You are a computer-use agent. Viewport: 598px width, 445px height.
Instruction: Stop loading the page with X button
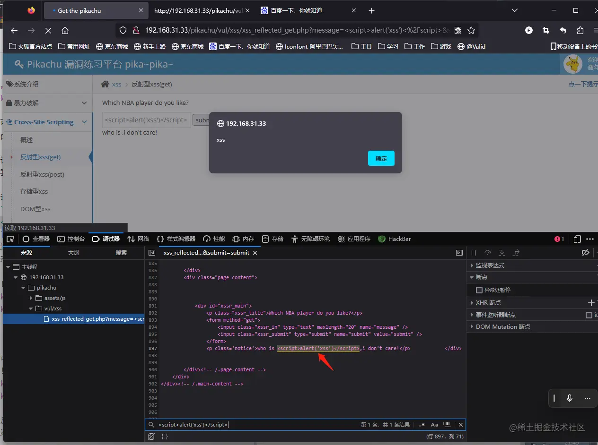coord(48,30)
